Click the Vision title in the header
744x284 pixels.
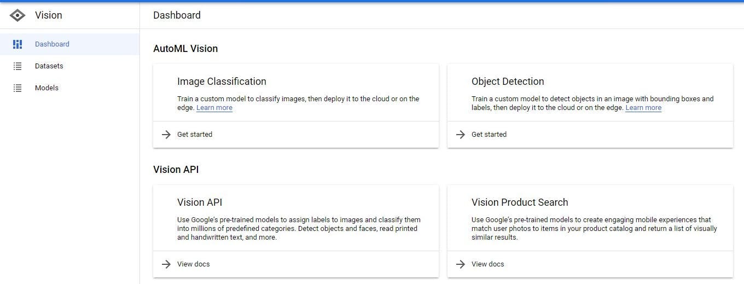click(49, 15)
